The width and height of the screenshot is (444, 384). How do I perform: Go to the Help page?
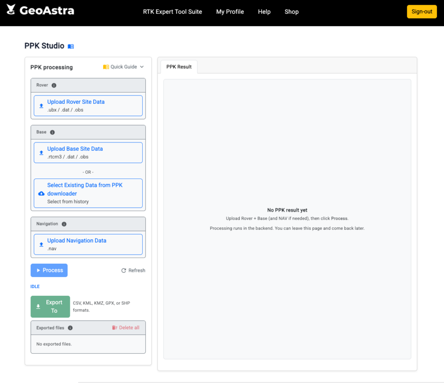264,12
